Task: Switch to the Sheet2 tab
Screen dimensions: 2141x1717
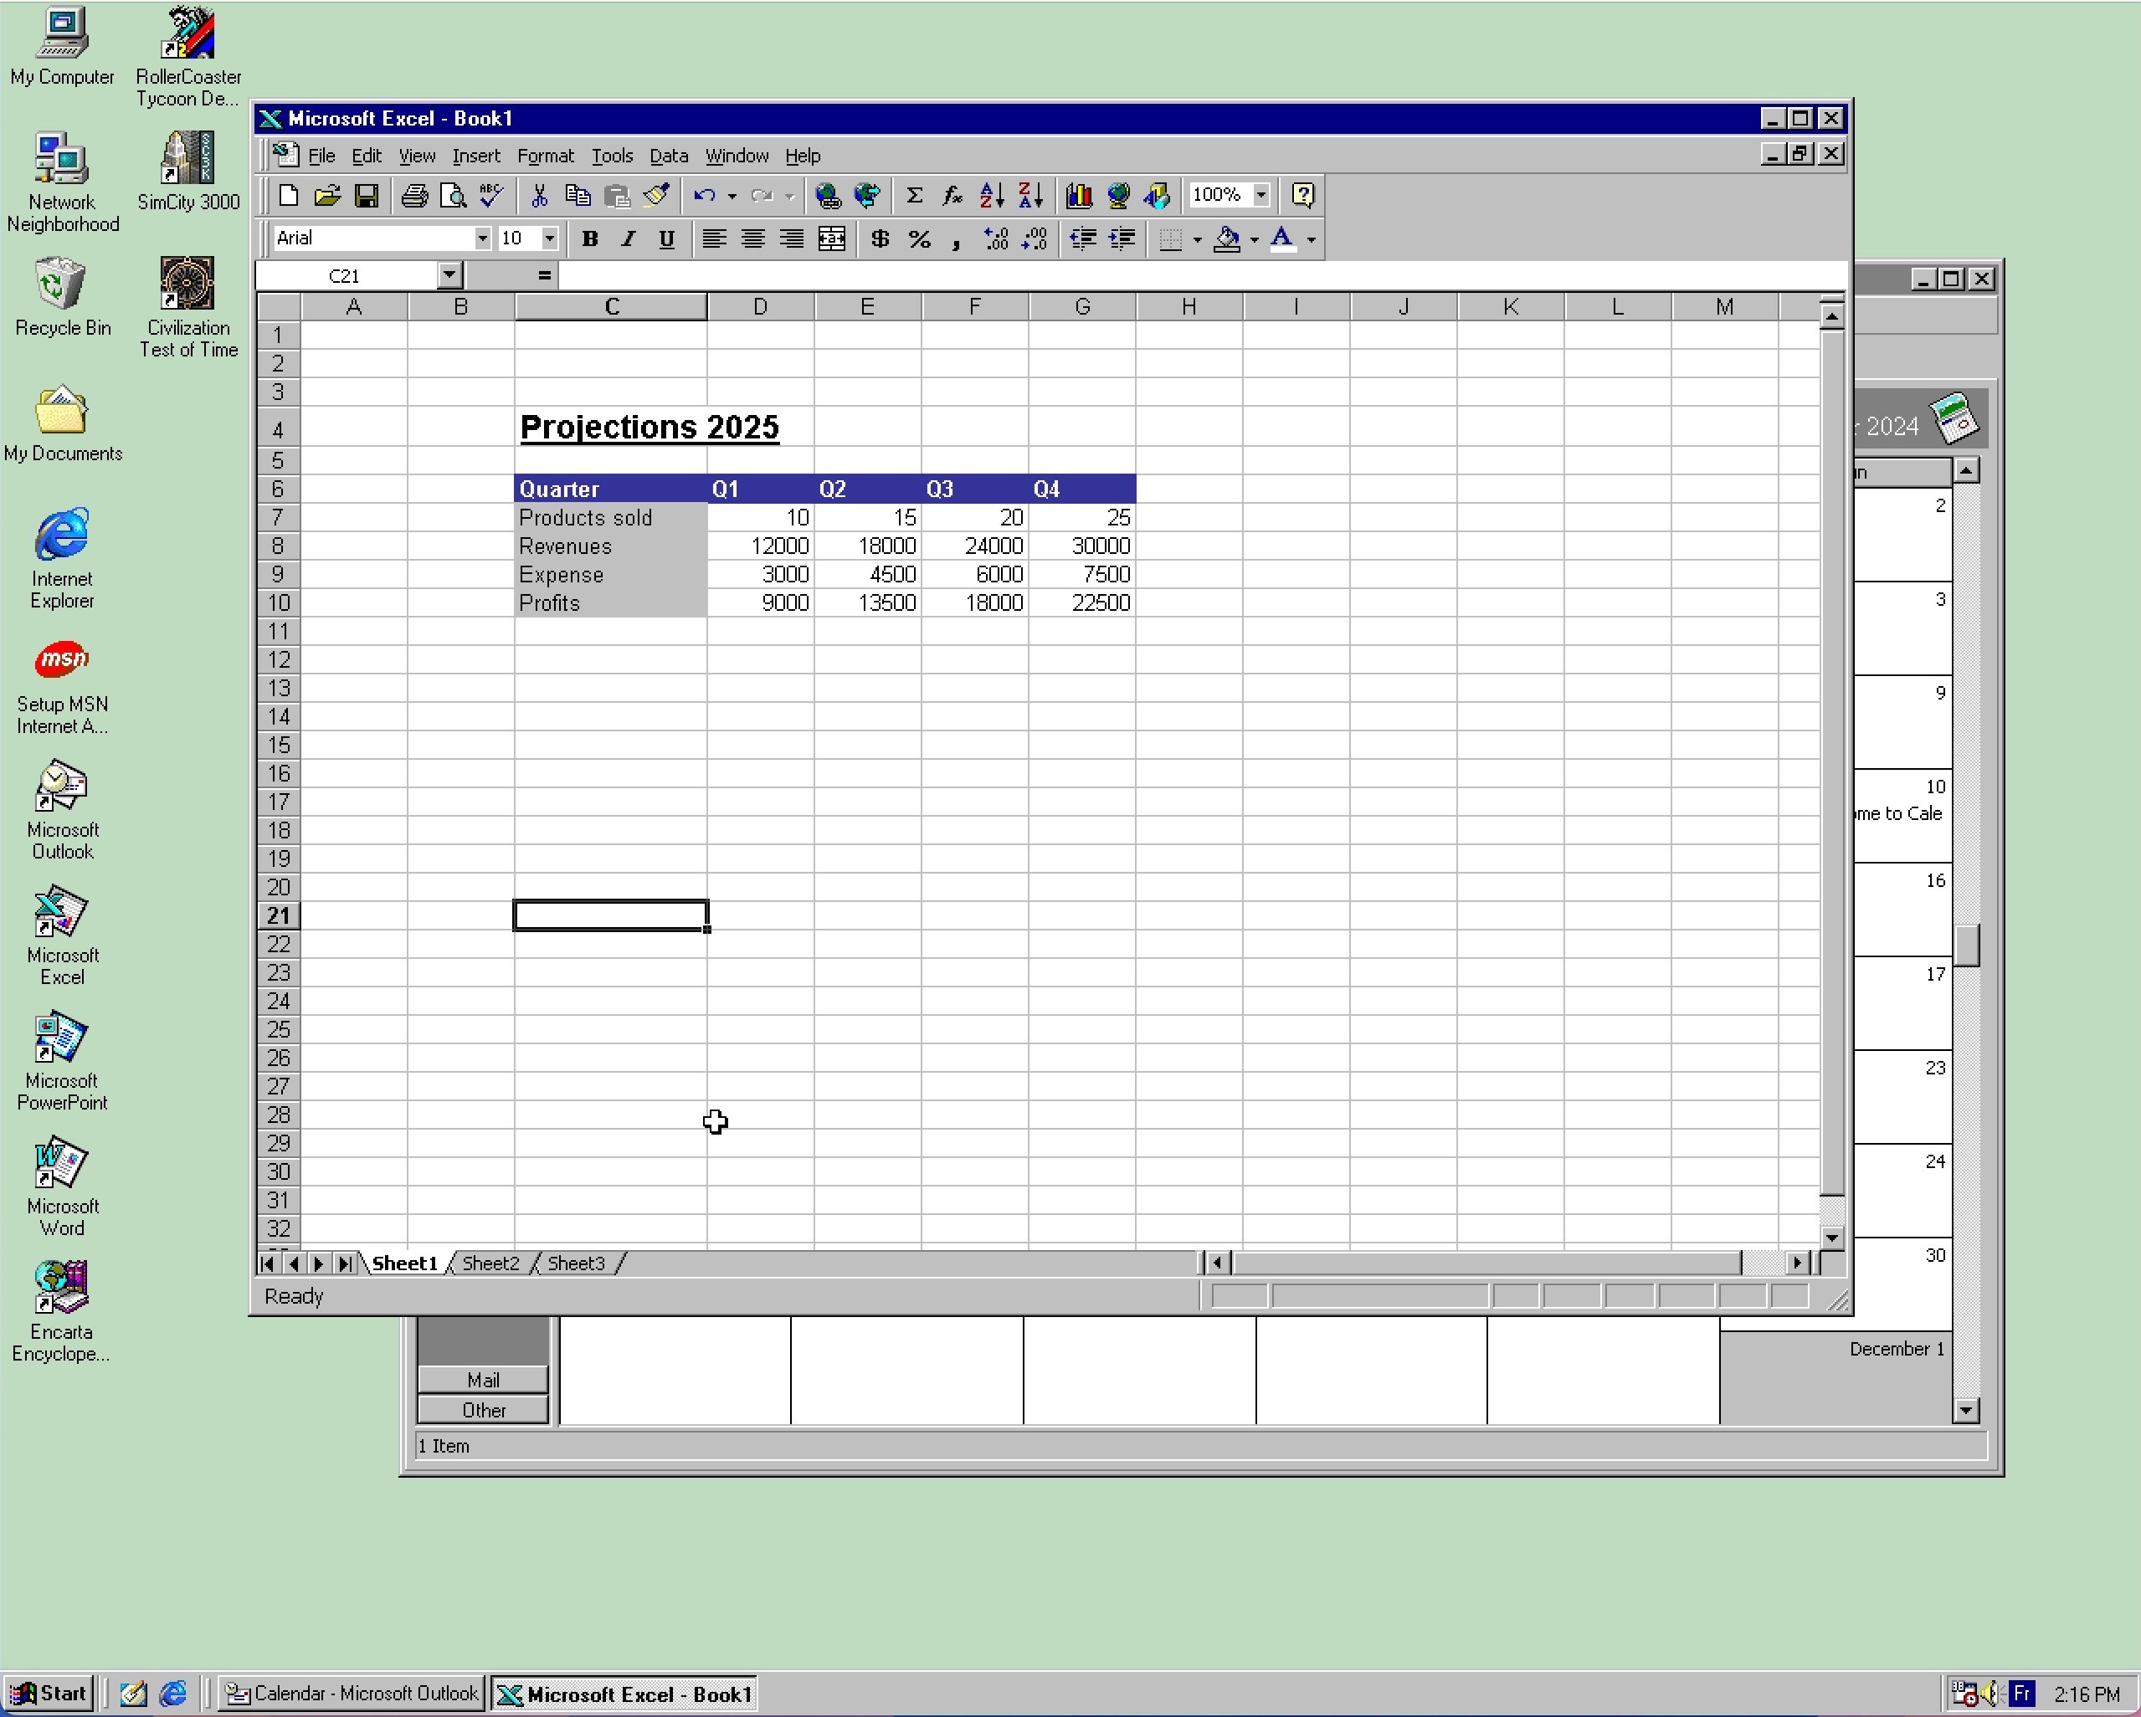Action: click(x=490, y=1263)
